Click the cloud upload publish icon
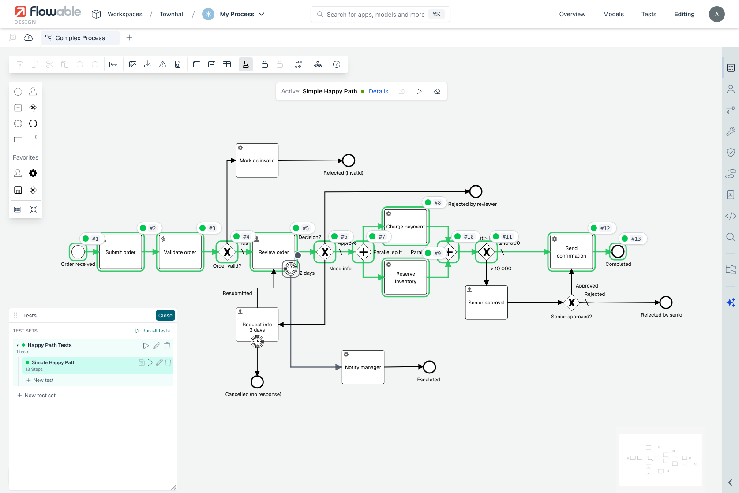 (x=28, y=37)
